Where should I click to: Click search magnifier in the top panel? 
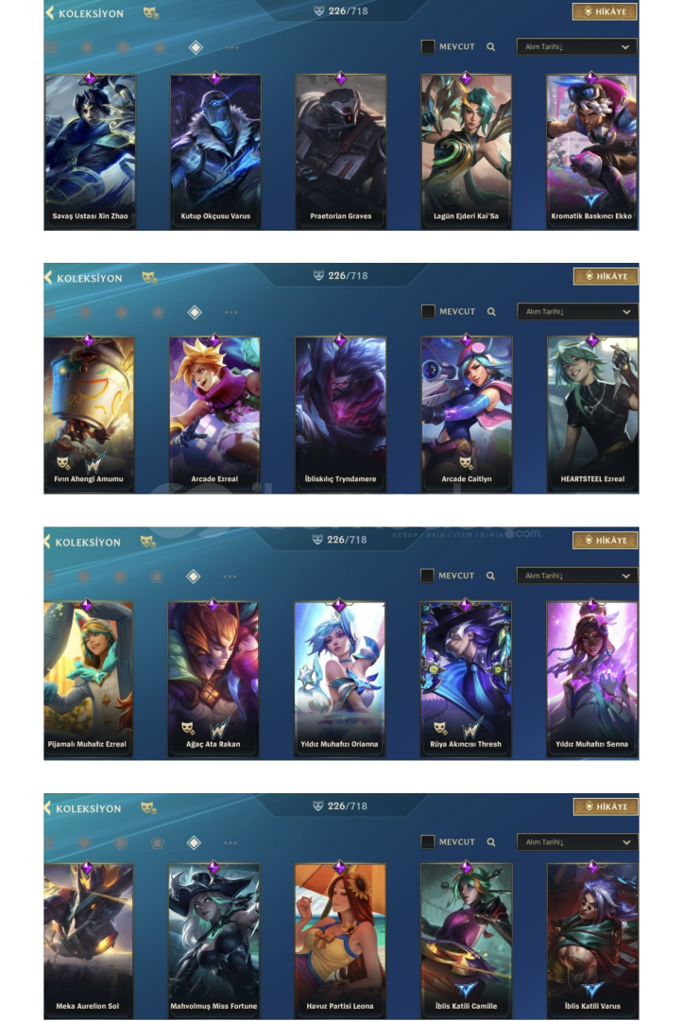491,47
